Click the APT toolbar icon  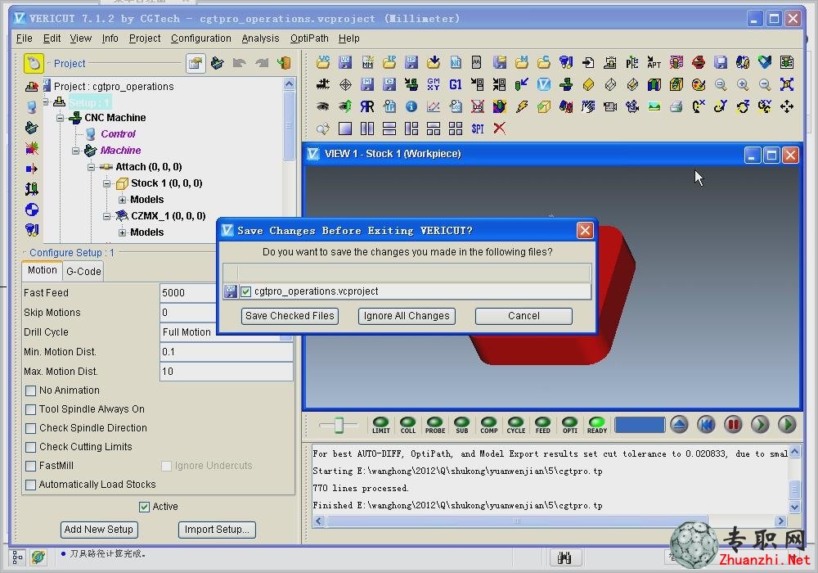[654, 63]
